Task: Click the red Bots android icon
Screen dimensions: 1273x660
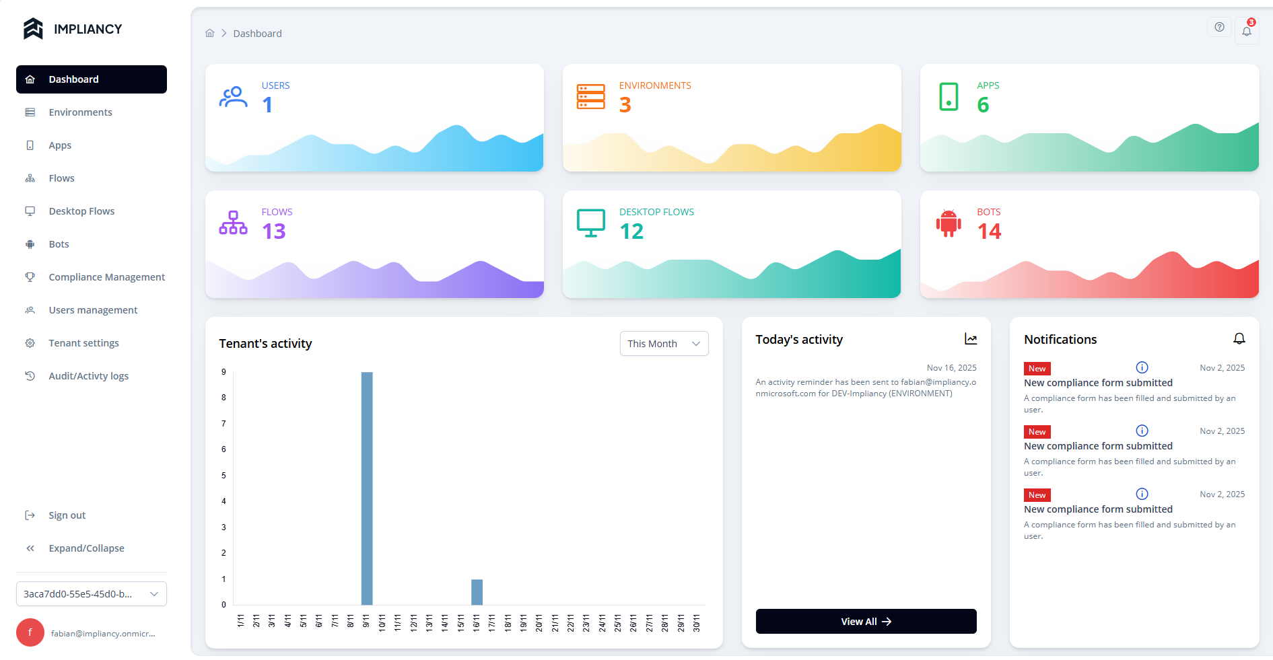Action: click(x=948, y=223)
